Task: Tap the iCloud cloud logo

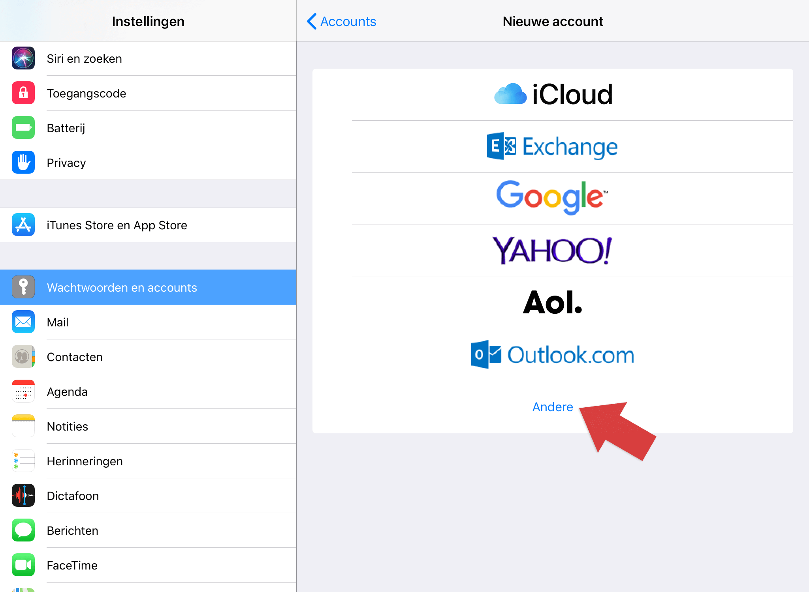Action: coord(510,94)
